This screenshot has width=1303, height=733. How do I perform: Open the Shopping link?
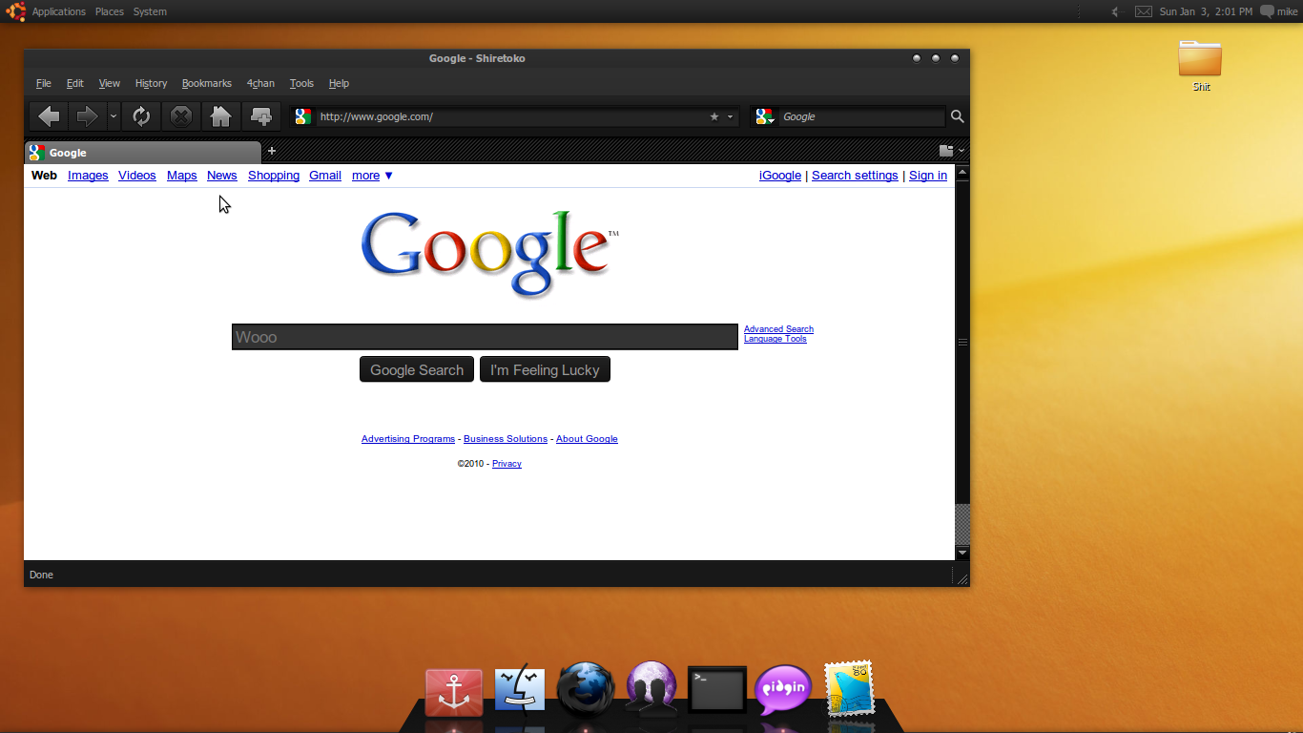[274, 176]
